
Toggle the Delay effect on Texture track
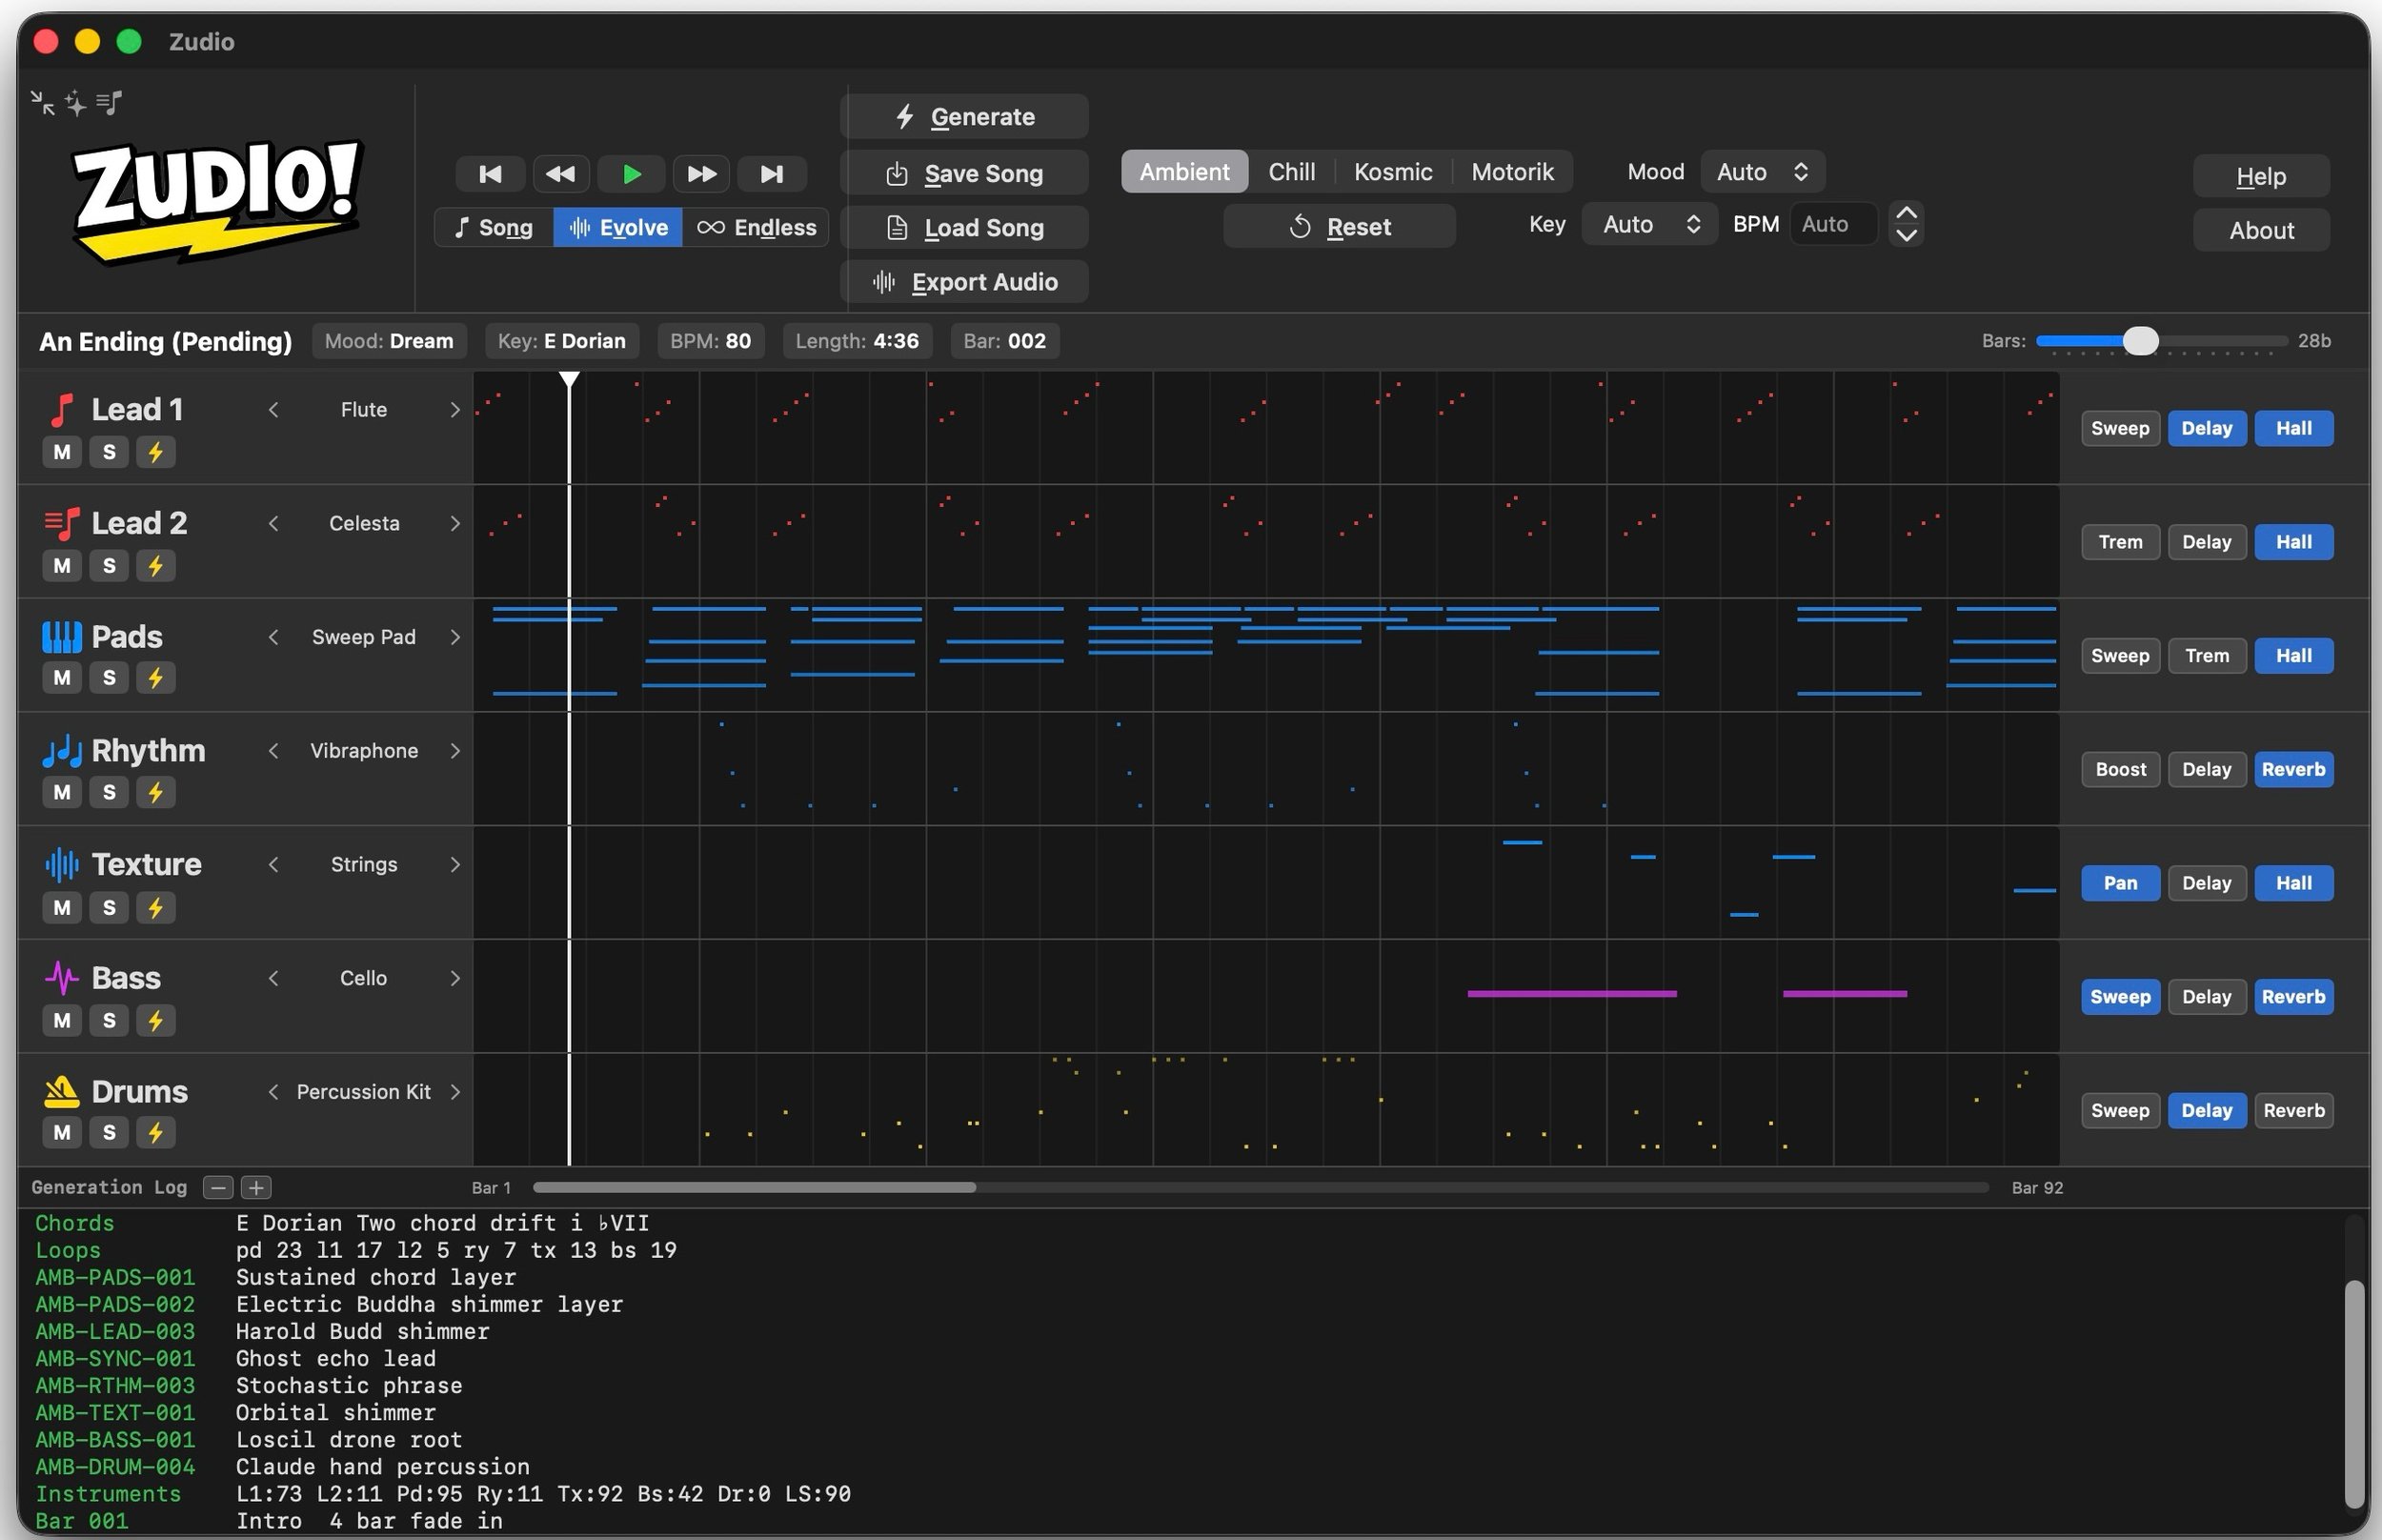pyautogui.click(x=2205, y=883)
